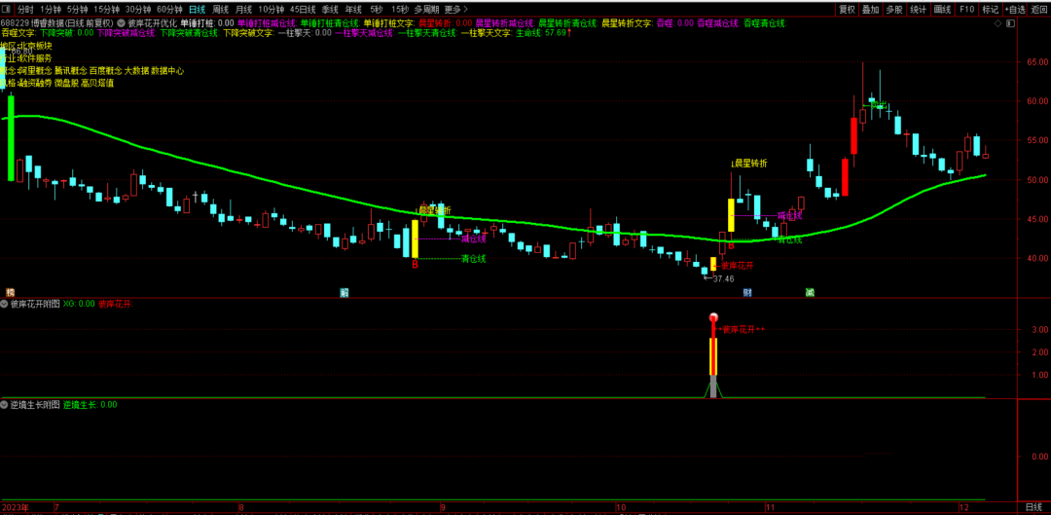Screen dimensions: 1051x515
Task: Click the orange event marker at chart bottom-left
Action: tap(11, 292)
